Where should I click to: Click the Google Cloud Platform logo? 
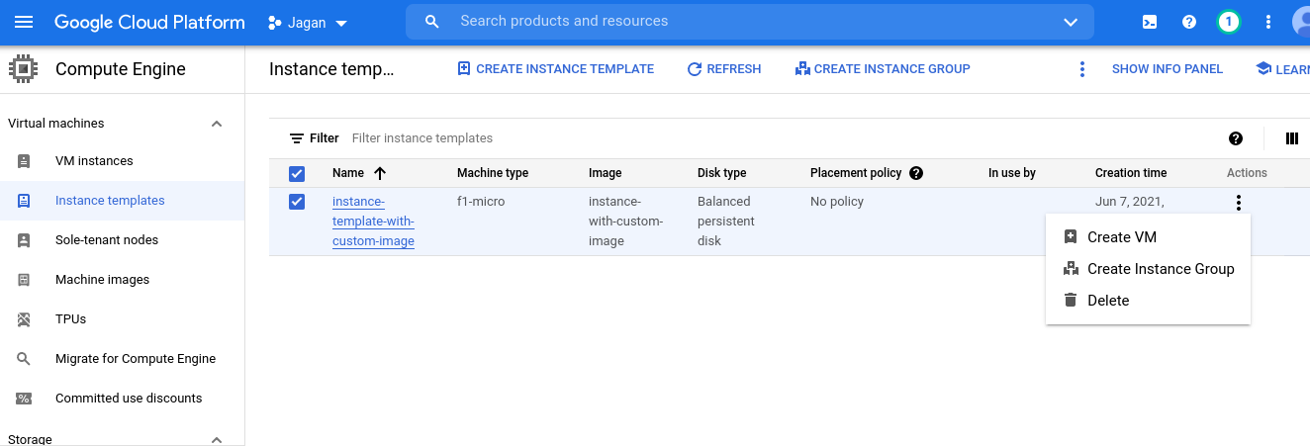[x=149, y=22]
